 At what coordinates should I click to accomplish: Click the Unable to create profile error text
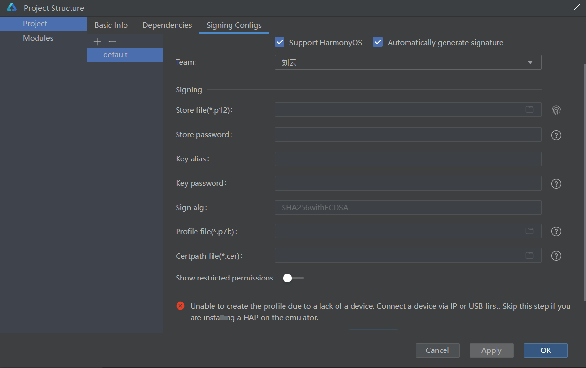point(380,312)
